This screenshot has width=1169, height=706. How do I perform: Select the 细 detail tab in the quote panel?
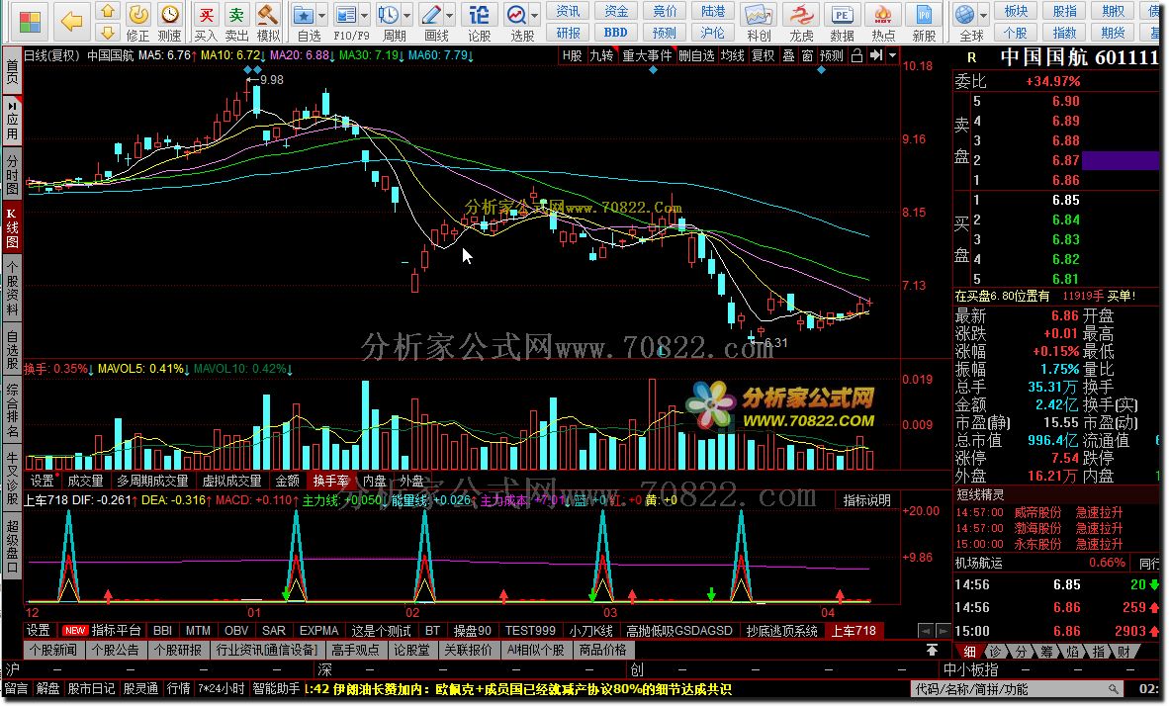(x=970, y=652)
